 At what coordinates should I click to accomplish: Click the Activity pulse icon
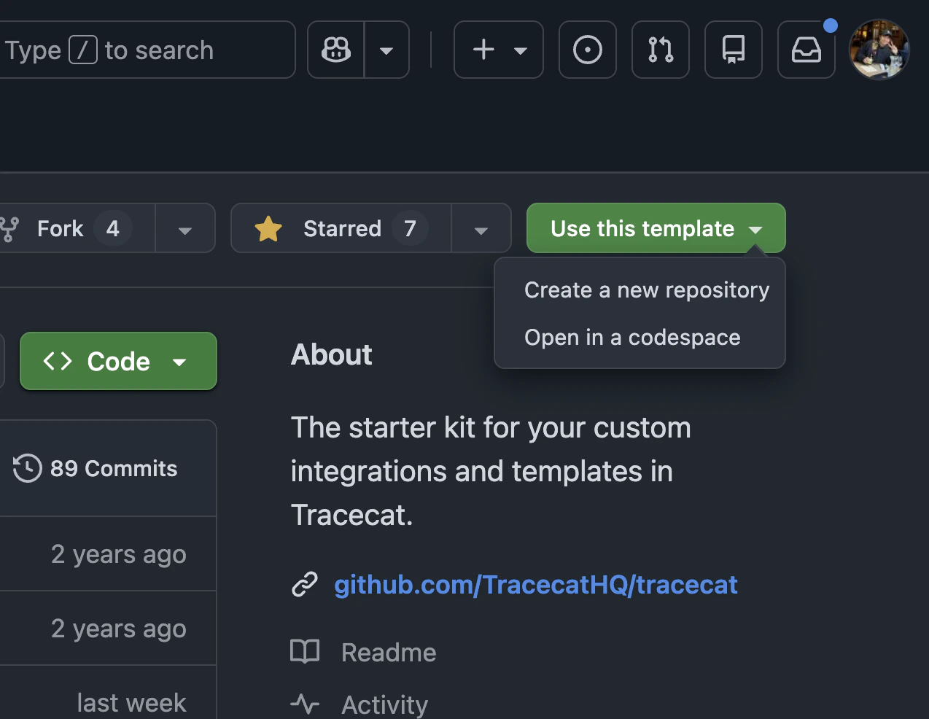(x=305, y=702)
